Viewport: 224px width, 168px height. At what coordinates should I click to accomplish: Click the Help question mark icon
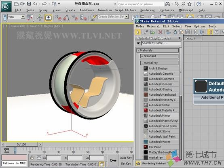pyautogui.click(x=199, y=4)
